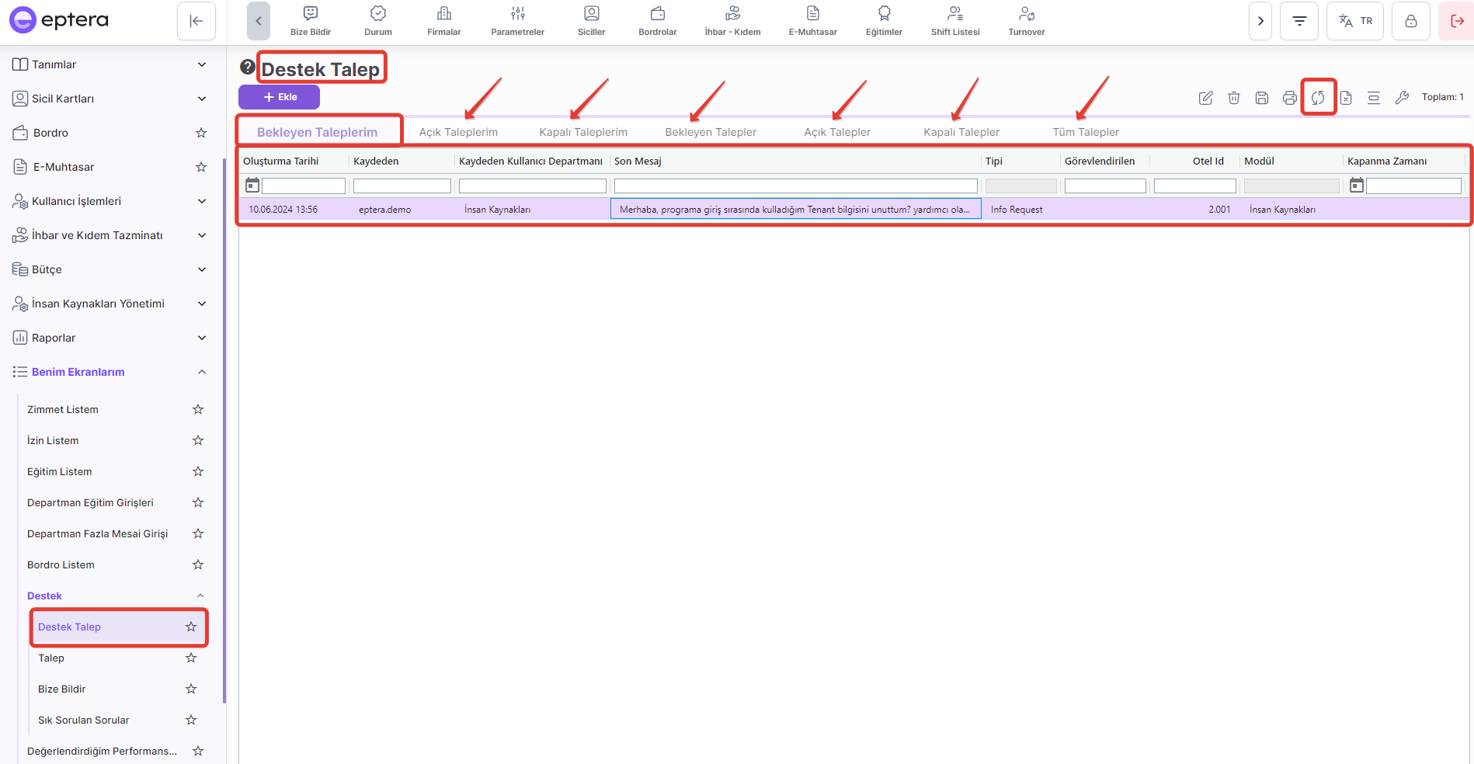1474x764 pixels.
Task: Collapse the Benim Ekranlarım section
Action: click(202, 372)
